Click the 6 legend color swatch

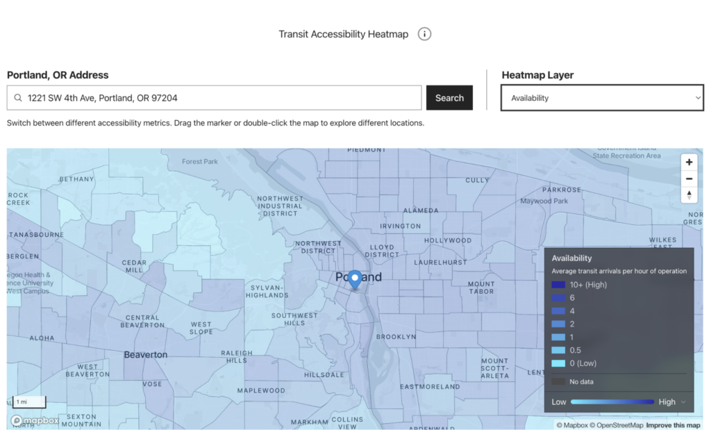pyautogui.click(x=558, y=298)
